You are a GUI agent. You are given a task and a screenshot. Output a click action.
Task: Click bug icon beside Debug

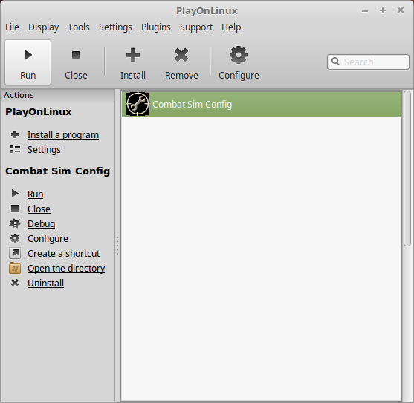tap(15, 223)
